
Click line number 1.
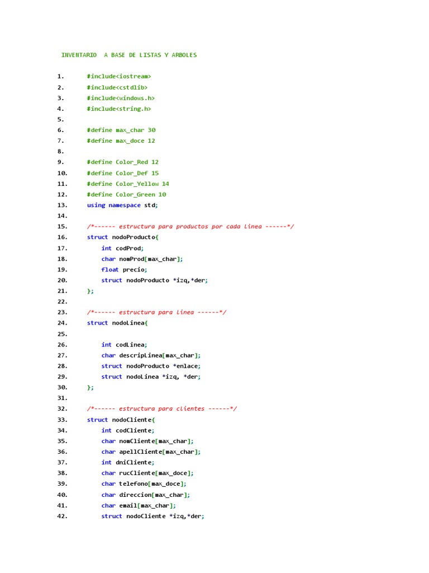click(60, 76)
